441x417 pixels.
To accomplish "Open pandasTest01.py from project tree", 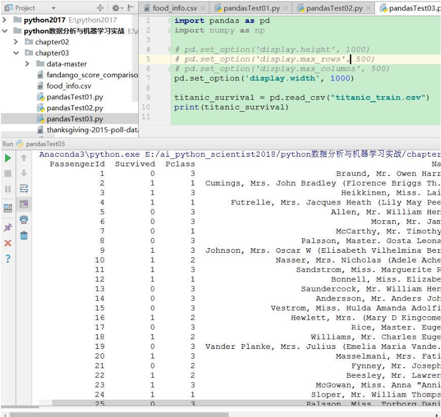I will [70, 97].
